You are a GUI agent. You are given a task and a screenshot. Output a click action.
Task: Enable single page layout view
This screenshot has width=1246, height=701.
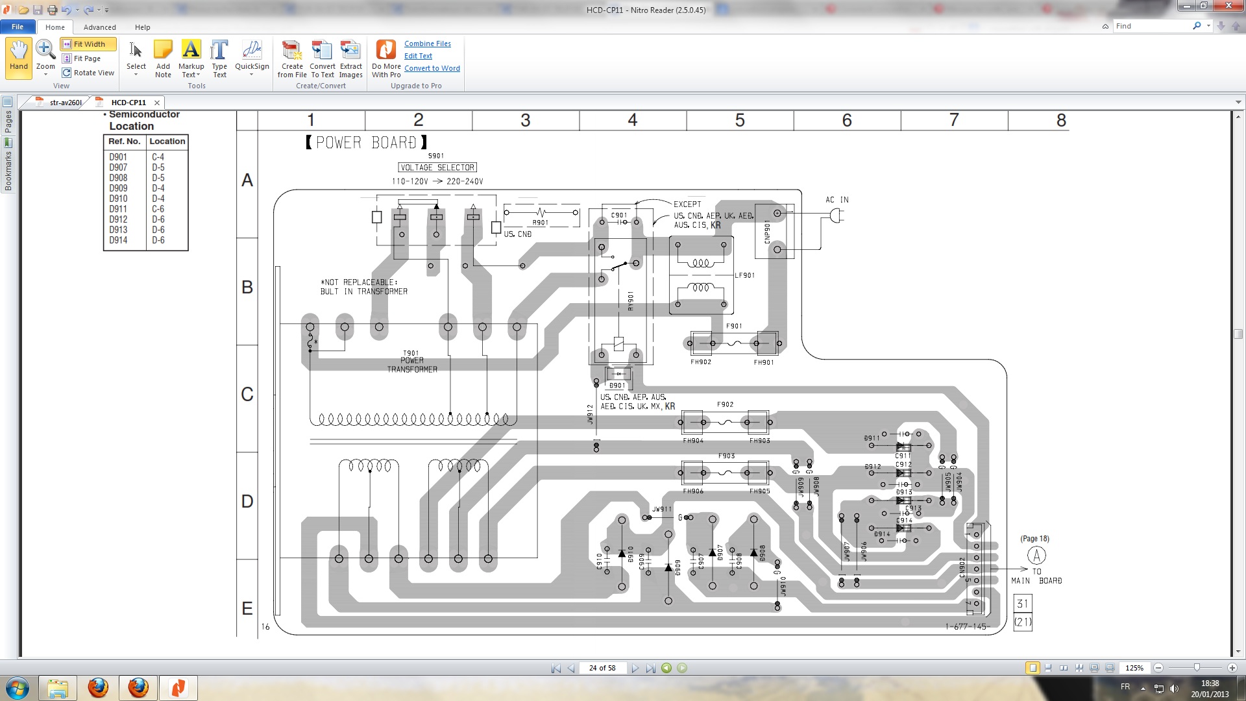(1032, 668)
